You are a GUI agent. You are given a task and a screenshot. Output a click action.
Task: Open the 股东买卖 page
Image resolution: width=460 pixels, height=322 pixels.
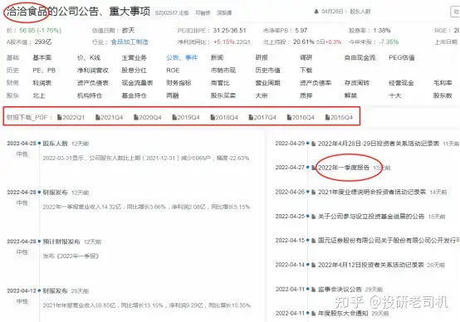[223, 95]
